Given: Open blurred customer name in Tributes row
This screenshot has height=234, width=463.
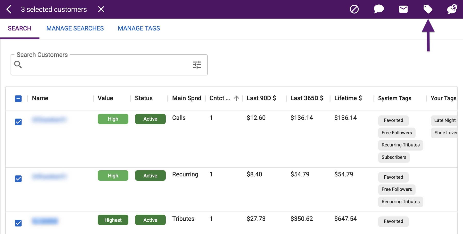Looking at the screenshot, I should 45,221.
